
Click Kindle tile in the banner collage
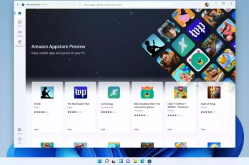(x=153, y=45)
